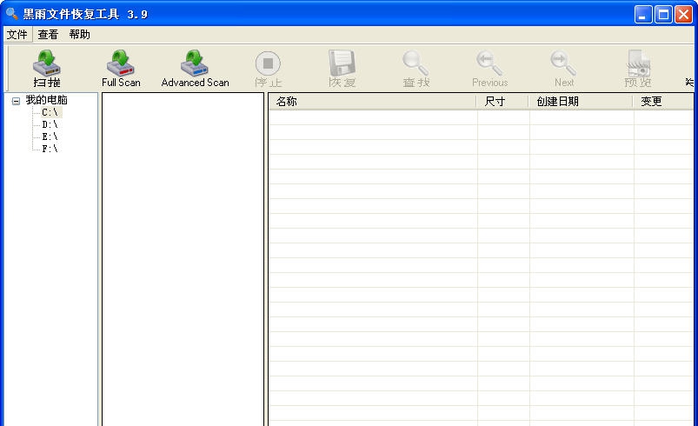Close the 黑雨文件恢复工具 window
This screenshot has height=426, width=698.
683,14
